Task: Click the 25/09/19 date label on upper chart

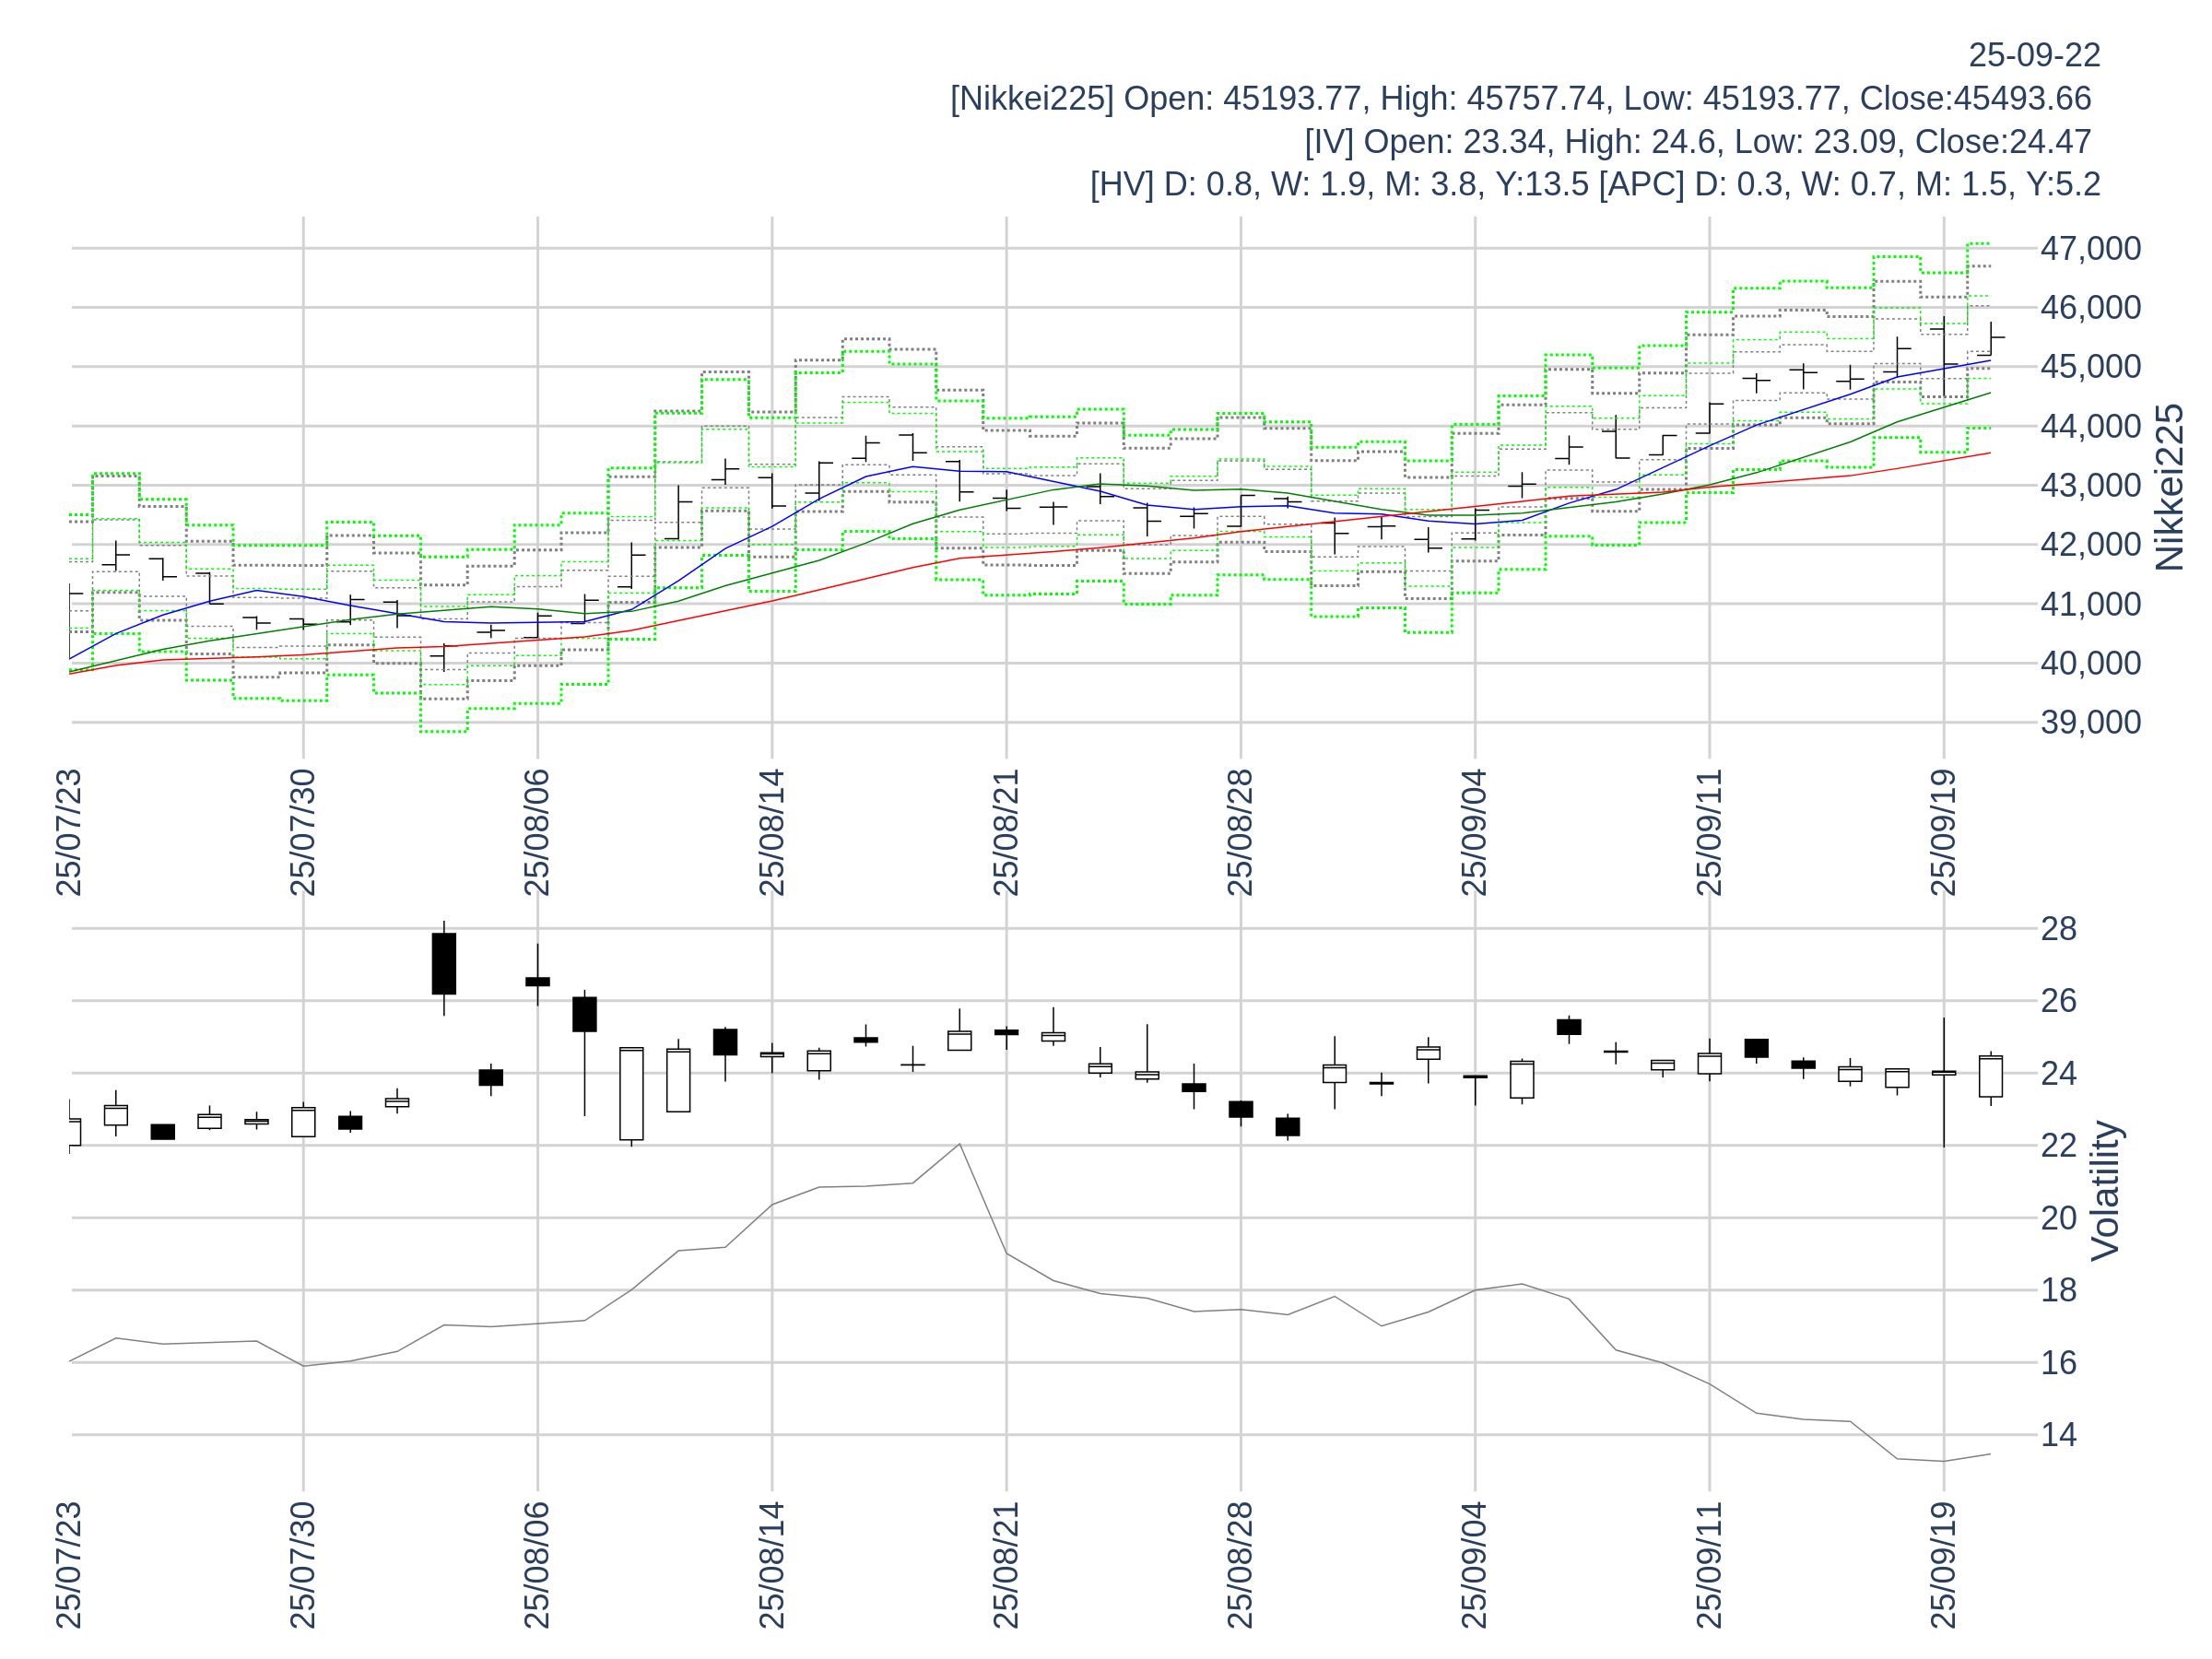Action: pos(1943,832)
